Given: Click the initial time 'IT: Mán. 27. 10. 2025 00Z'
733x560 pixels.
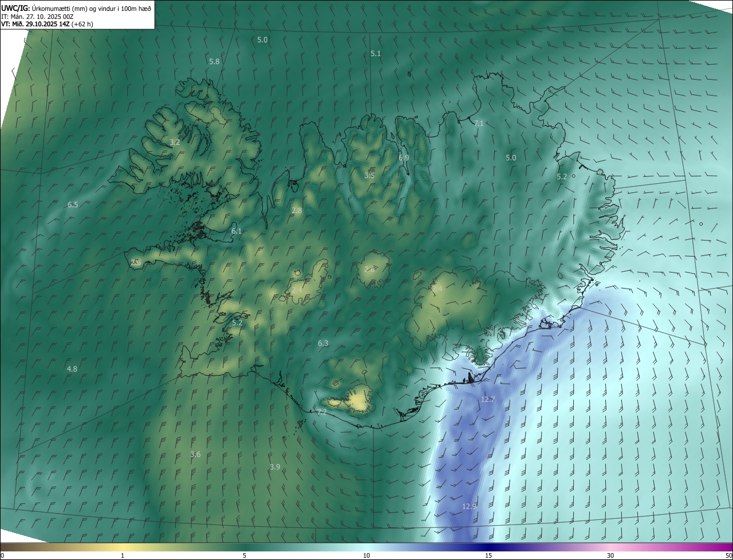Looking at the screenshot, I should tap(37, 16).
